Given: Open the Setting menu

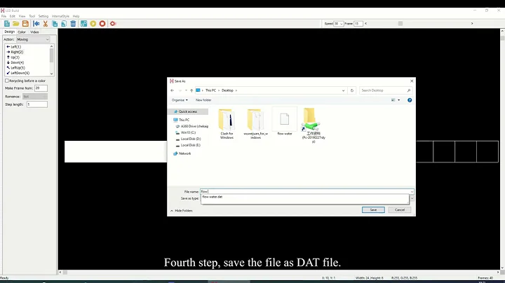Looking at the screenshot, I should 43,16.
